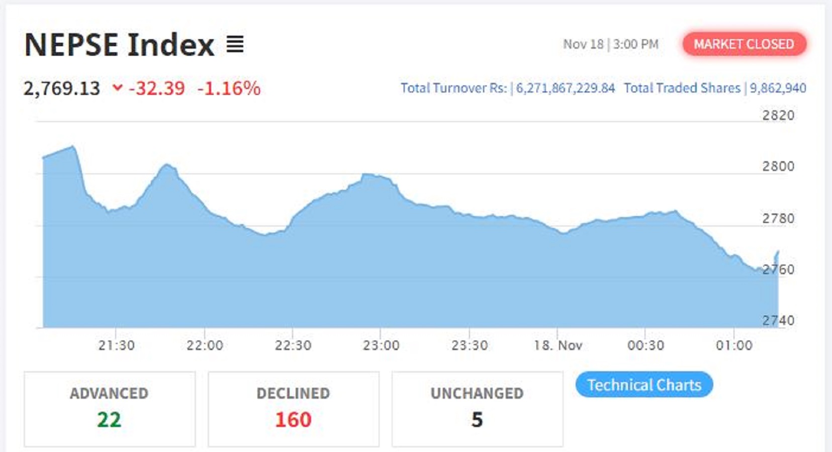Click the Nov 18 3:00 PM timestamp

(x=611, y=44)
